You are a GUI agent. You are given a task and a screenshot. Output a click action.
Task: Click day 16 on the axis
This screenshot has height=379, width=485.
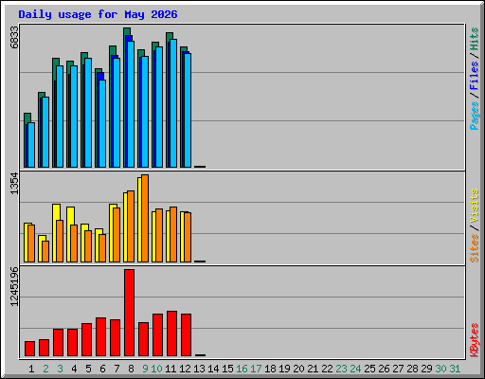(x=242, y=369)
